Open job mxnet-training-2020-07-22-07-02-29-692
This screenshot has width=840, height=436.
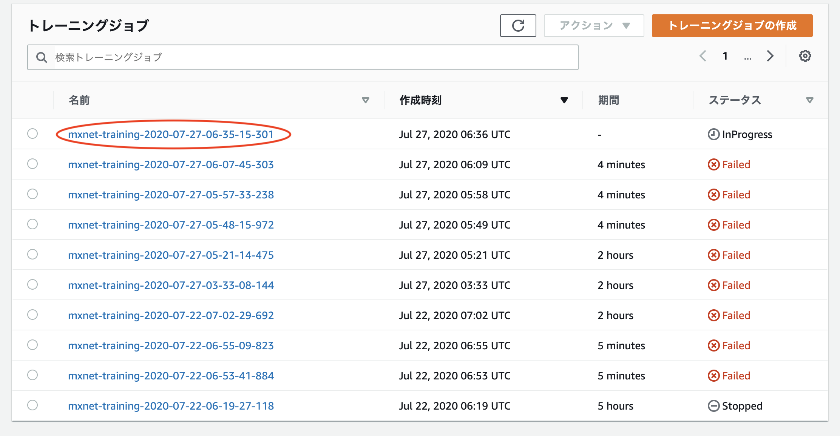coord(171,315)
